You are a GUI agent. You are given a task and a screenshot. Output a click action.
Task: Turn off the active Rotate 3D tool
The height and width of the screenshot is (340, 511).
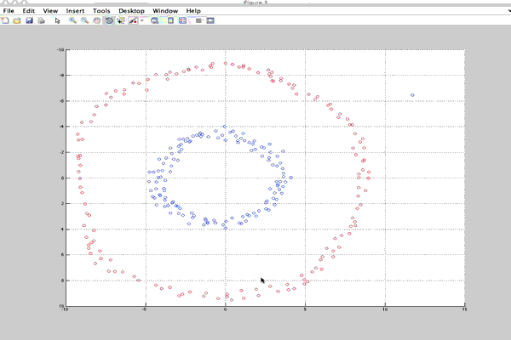108,20
